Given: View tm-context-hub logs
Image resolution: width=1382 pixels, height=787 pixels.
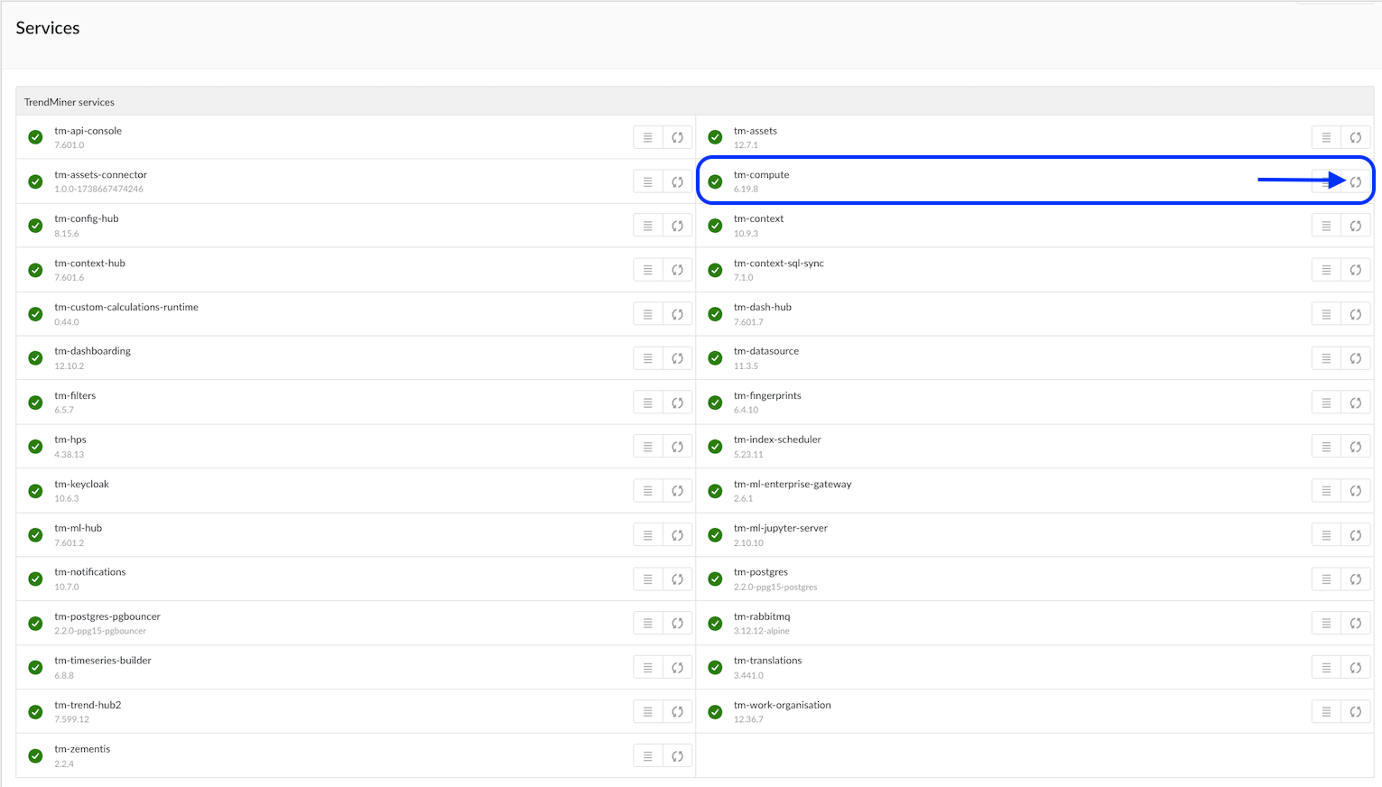Looking at the screenshot, I should (647, 270).
